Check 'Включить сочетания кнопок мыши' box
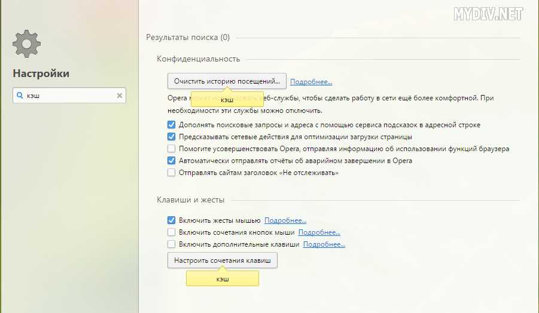Image resolution: width=539 pixels, height=313 pixels. pyautogui.click(x=172, y=232)
